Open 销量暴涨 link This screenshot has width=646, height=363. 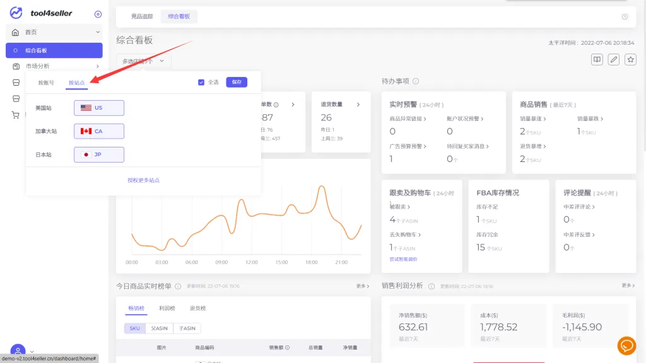coord(532,118)
